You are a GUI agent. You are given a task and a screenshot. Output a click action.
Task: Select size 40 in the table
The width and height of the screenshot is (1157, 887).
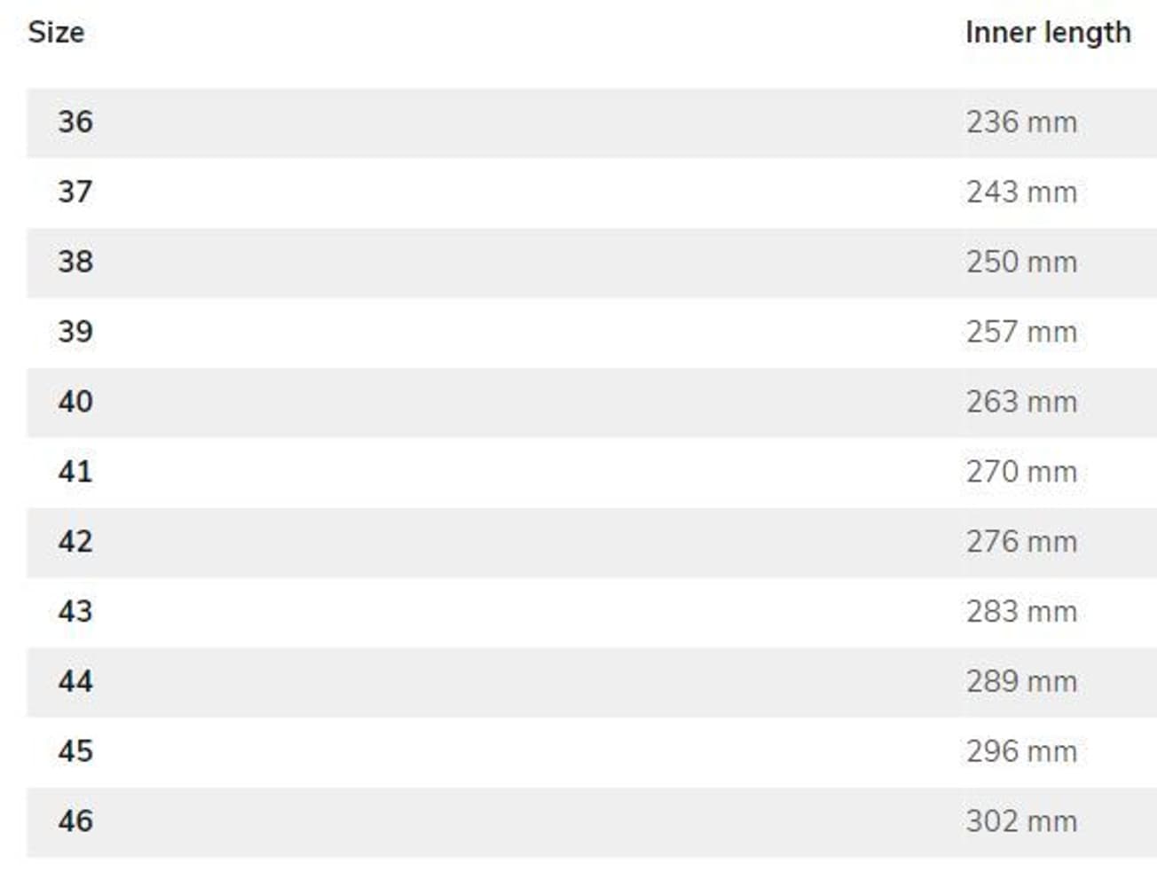[75, 402]
